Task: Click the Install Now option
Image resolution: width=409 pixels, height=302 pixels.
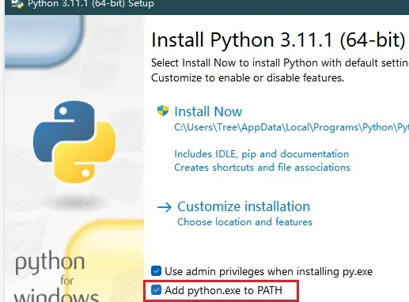Action: pyautogui.click(x=208, y=111)
